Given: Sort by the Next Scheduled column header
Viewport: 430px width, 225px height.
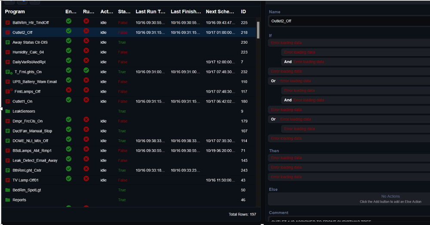Looking at the screenshot, I should 220,12.
